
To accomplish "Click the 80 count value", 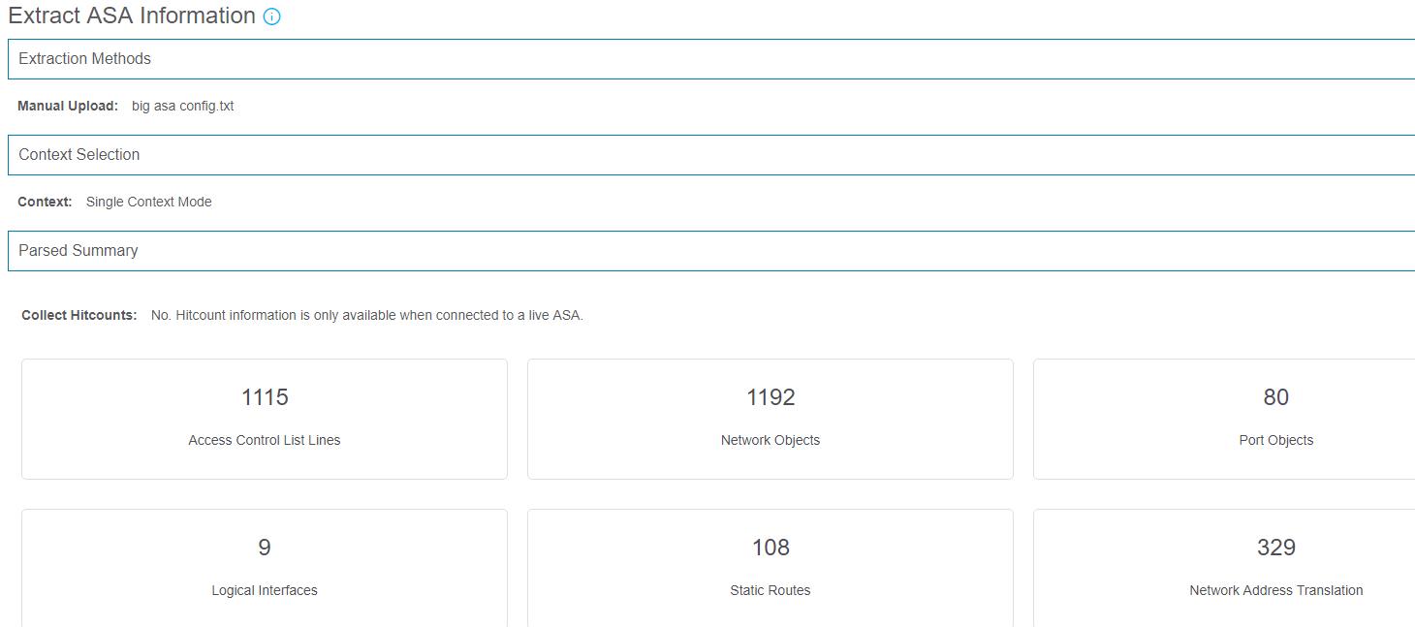I will [x=1276, y=397].
